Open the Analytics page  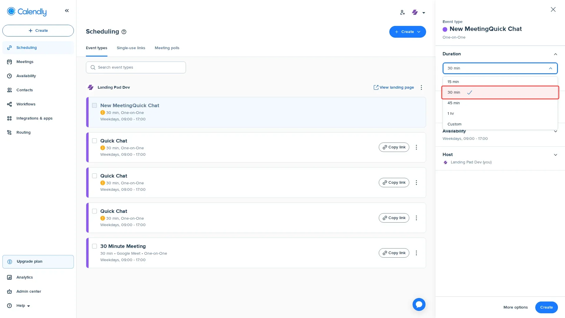pyautogui.click(x=24, y=277)
